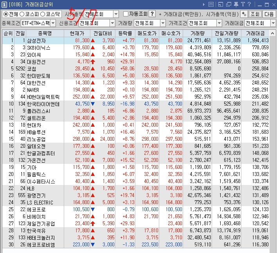
Task: Select the NAVER stock name
Action: coord(33,90)
